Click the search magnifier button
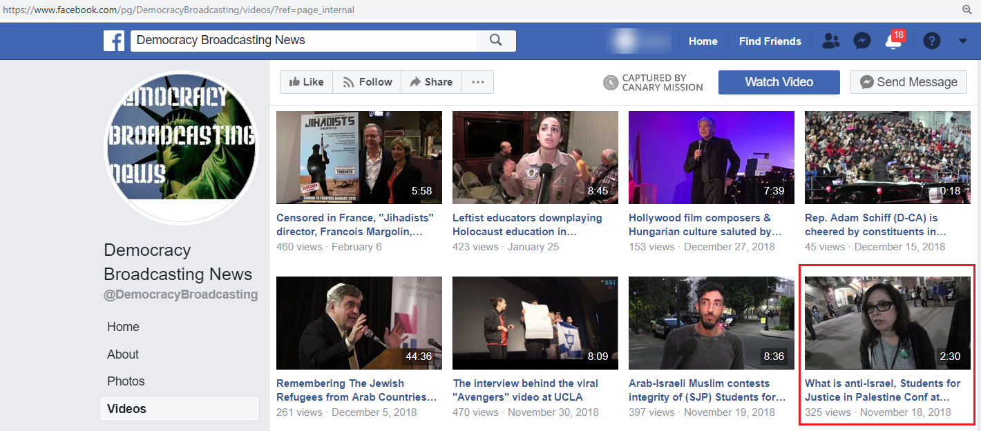Image resolution: width=981 pixels, height=431 pixels. (x=496, y=40)
